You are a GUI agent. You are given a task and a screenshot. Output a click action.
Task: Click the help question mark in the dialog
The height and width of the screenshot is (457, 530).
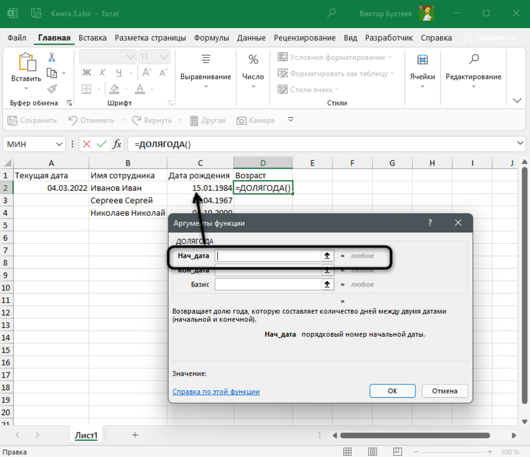coord(430,223)
